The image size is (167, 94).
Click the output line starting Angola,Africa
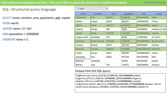(108, 81)
